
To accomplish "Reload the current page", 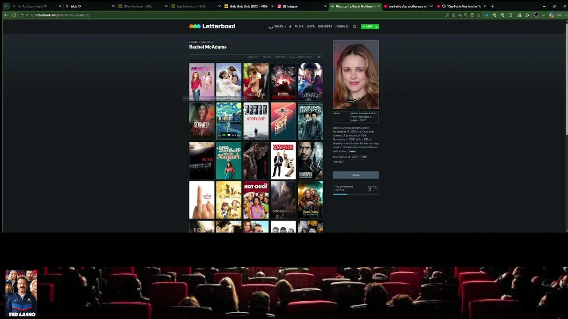I will point(14,15).
